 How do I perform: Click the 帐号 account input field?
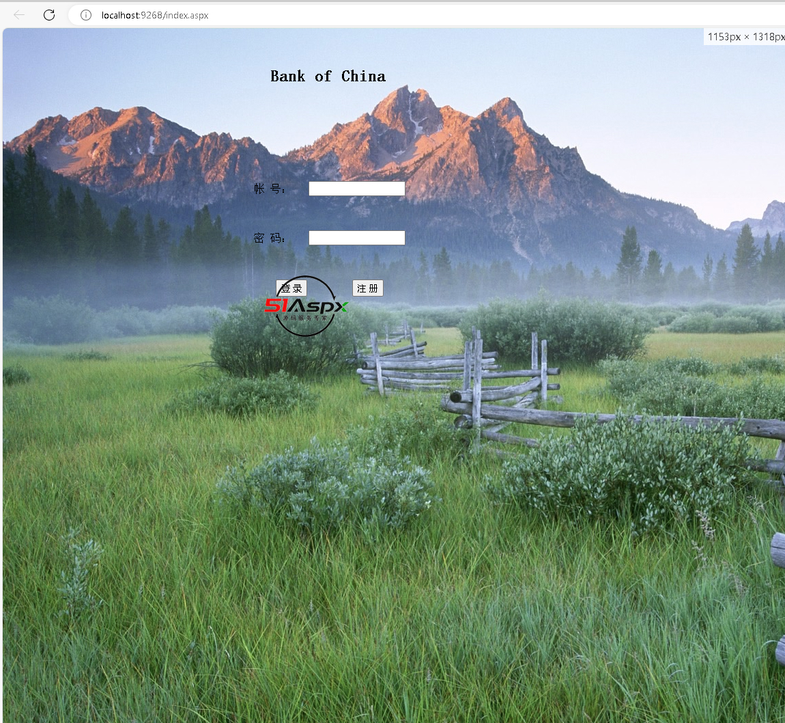(357, 189)
